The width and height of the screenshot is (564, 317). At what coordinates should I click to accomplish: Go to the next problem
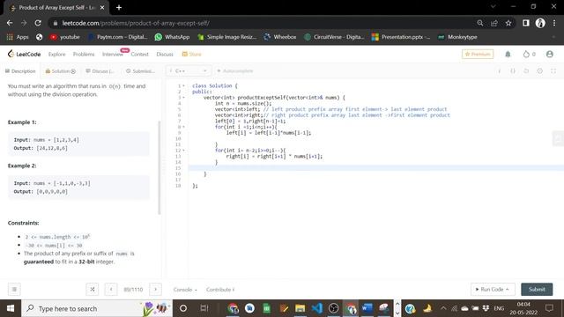pyautogui.click(x=155, y=290)
